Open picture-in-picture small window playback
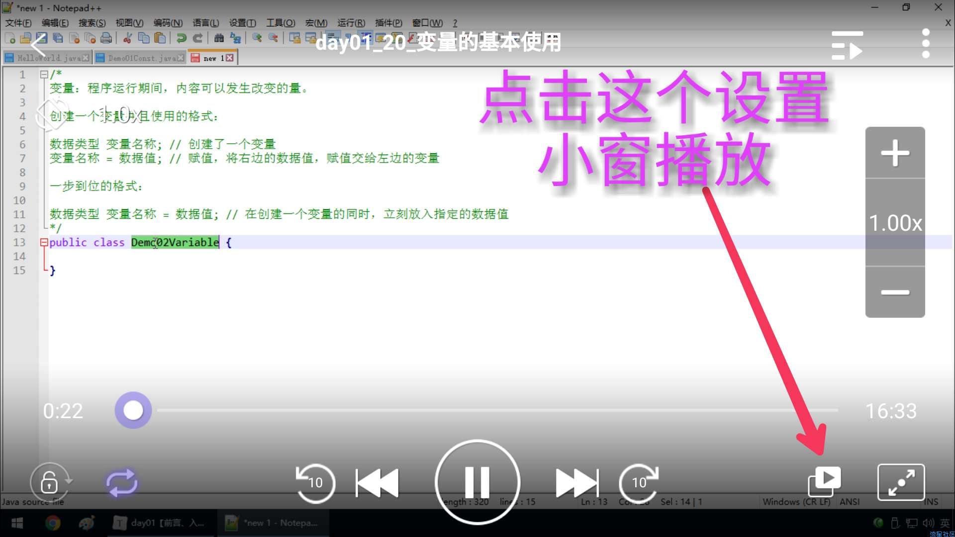The width and height of the screenshot is (955, 537). point(824,481)
